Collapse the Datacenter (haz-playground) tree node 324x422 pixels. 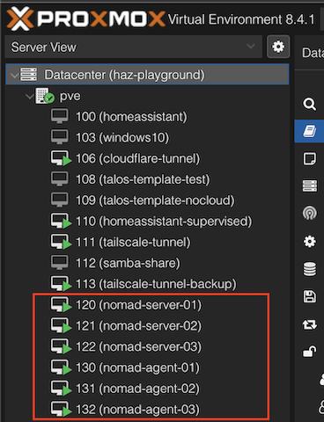point(14,75)
